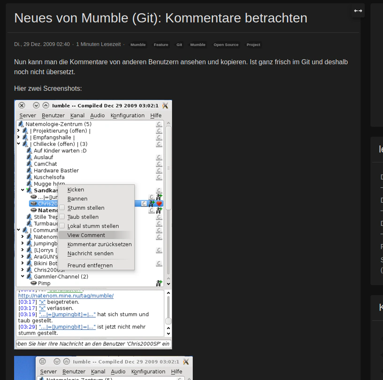
Task: Open the natenom.mine.nu/tag/mumble link in the chat log
Action: [x=66, y=296]
